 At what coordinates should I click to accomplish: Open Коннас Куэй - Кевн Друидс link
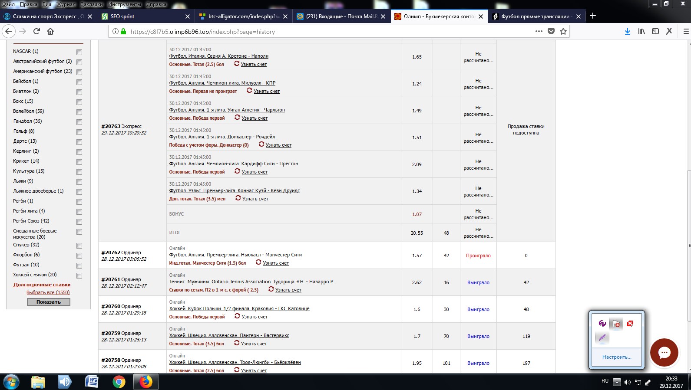[235, 190]
